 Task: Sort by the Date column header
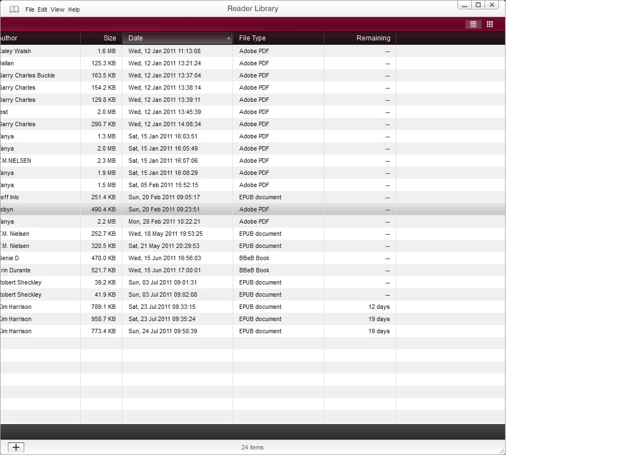tap(177, 38)
